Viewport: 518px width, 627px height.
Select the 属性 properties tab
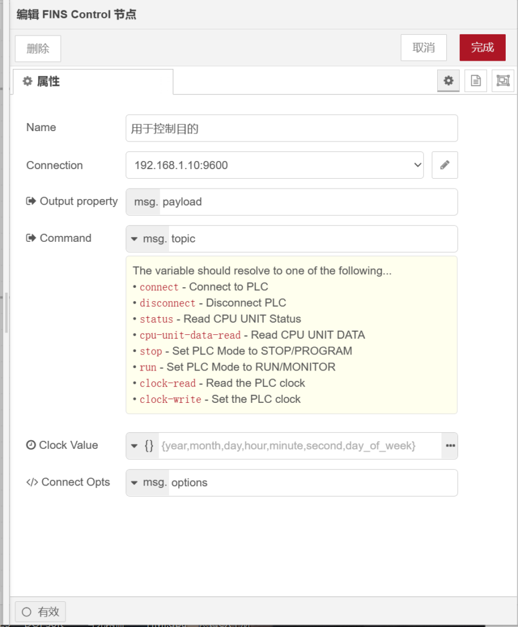click(x=92, y=81)
